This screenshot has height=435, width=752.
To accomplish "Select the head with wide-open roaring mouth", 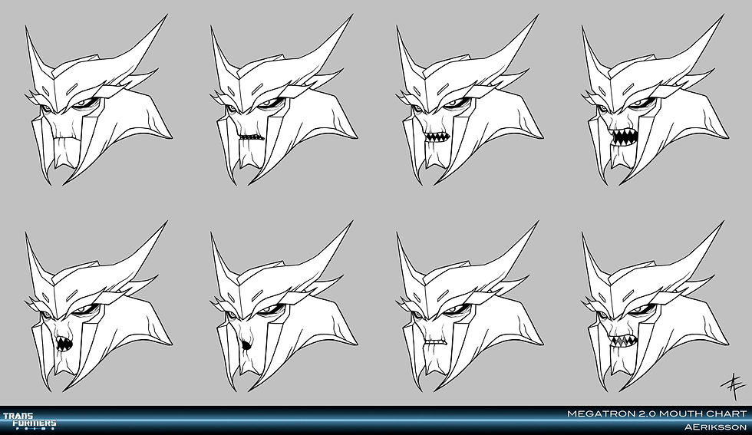I will tap(655, 100).
